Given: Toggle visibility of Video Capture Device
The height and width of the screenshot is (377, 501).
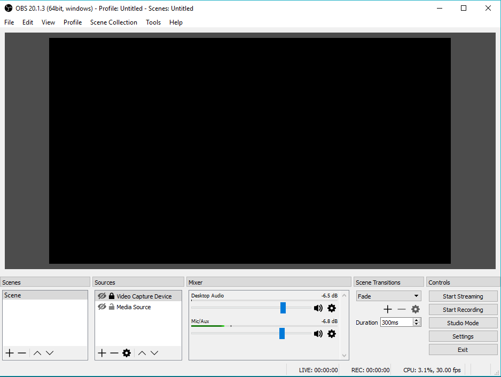Looking at the screenshot, I should pos(102,296).
